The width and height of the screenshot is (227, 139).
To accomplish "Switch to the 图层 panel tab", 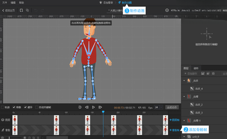I will click(x=186, y=68).
